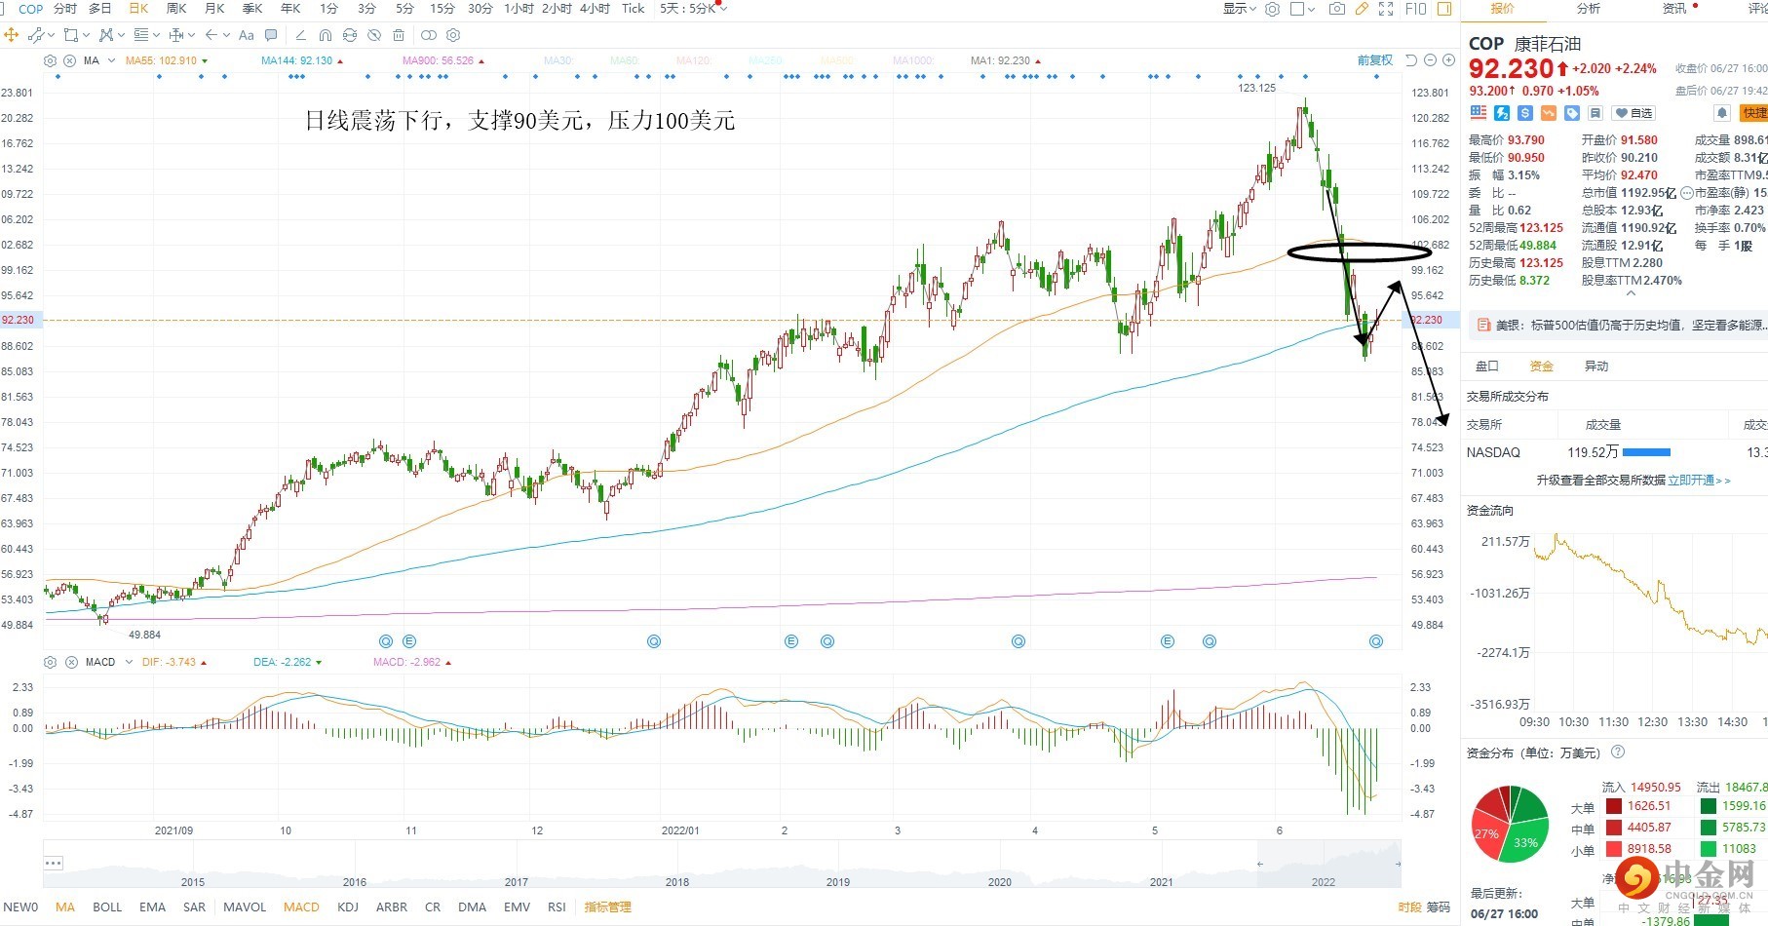This screenshot has width=1768, height=926.
Task: Collapse the quote details chevron
Action: tap(1630, 293)
